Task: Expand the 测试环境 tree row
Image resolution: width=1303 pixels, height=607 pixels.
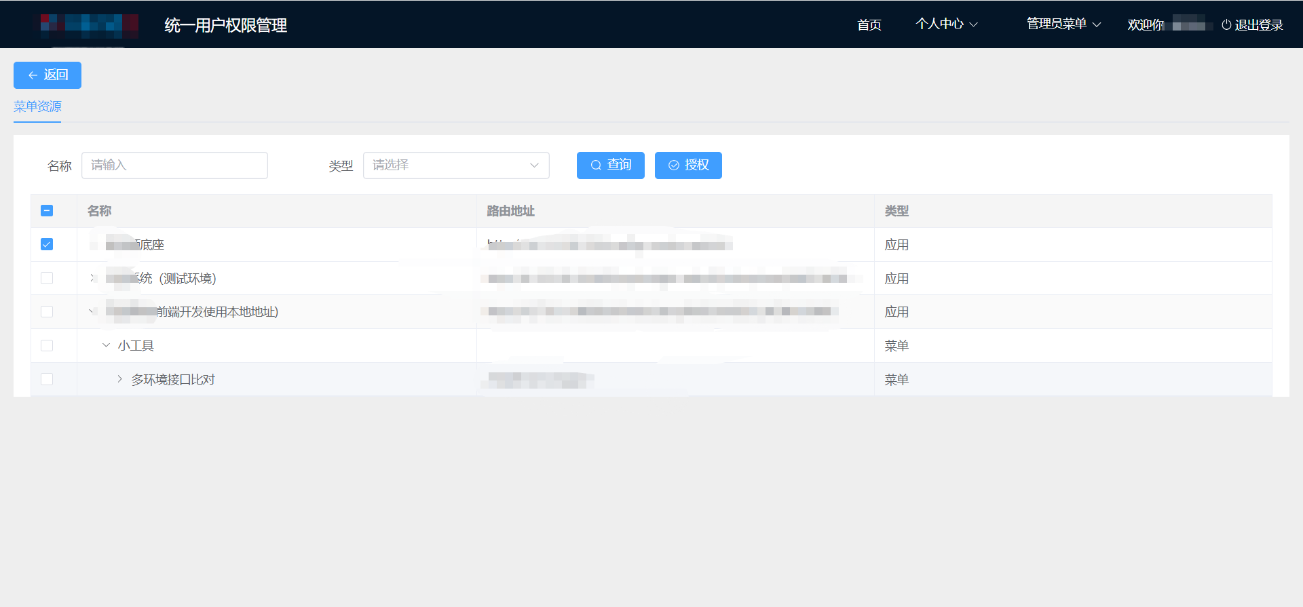Action: pyautogui.click(x=93, y=278)
